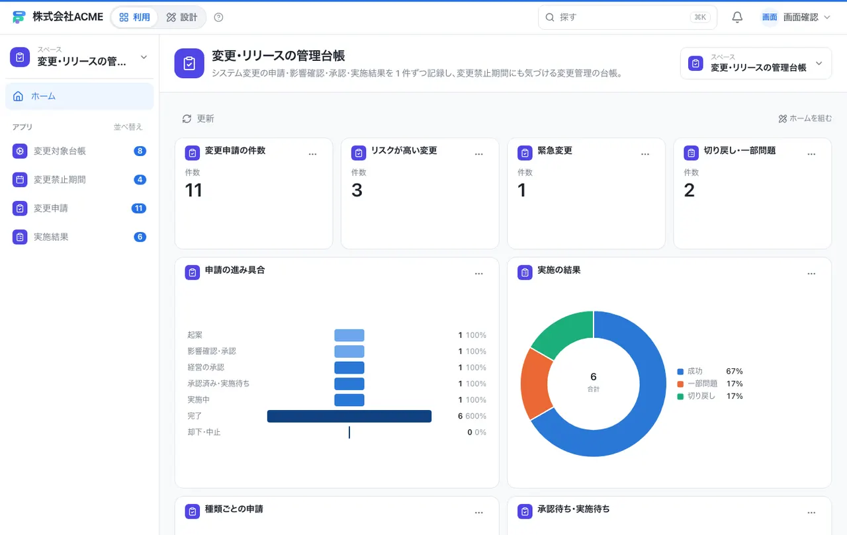
Task: Open more options on 緊急変更 card
Action: coord(645,154)
